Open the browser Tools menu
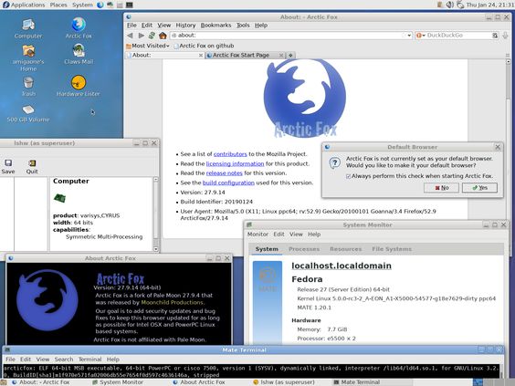Image resolution: width=515 pixels, height=386 pixels. pyautogui.click(x=243, y=26)
